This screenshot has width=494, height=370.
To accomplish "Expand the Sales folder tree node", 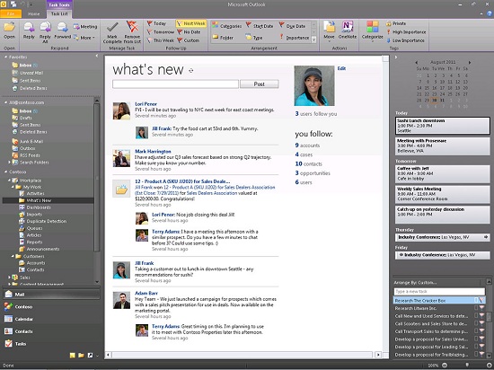I will pyautogui.click(x=9, y=277).
